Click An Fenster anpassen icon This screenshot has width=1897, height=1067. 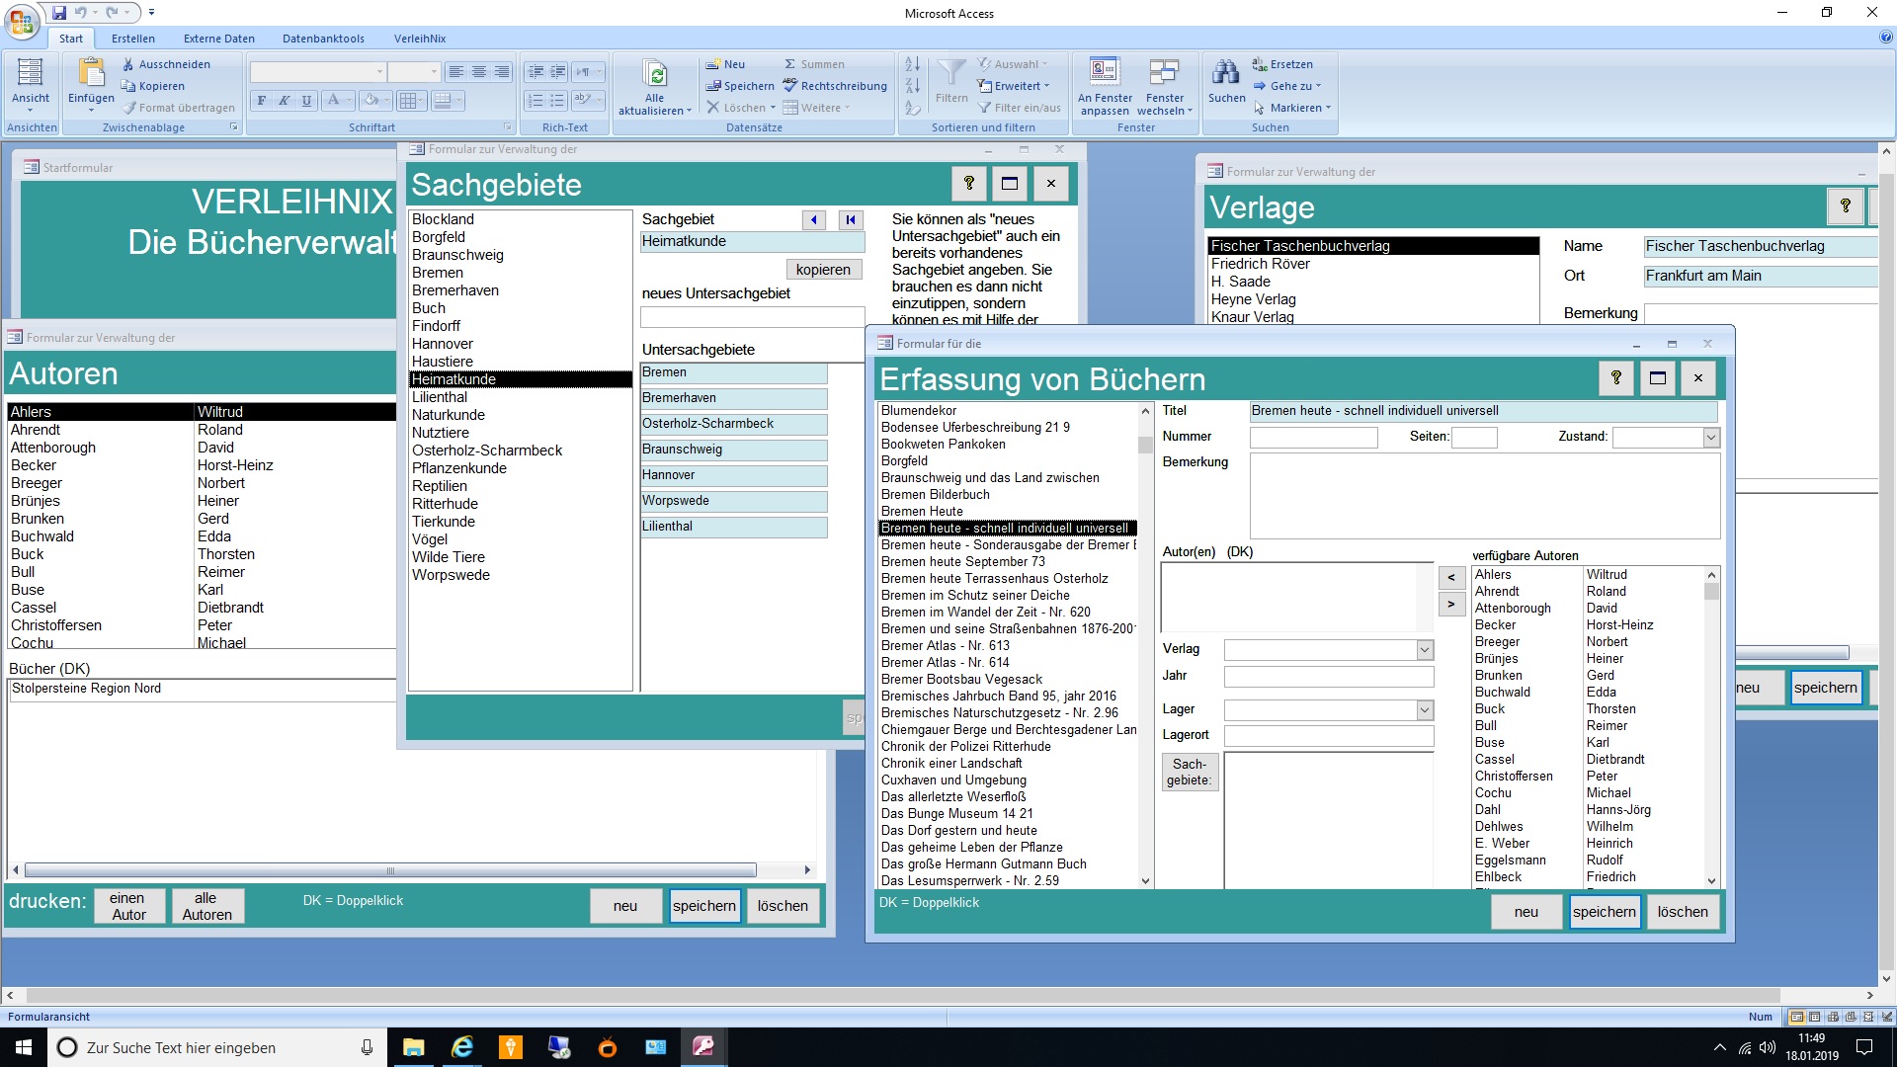pyautogui.click(x=1104, y=72)
